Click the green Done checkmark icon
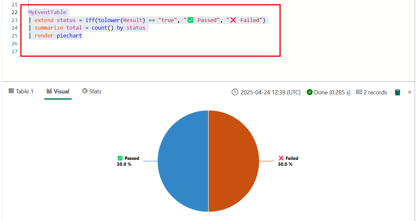Image resolution: width=417 pixels, height=221 pixels. [x=309, y=92]
